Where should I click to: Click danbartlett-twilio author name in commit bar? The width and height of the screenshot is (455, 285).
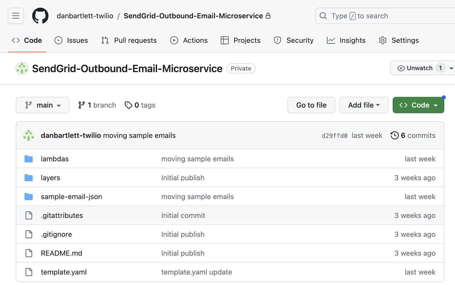coord(71,135)
